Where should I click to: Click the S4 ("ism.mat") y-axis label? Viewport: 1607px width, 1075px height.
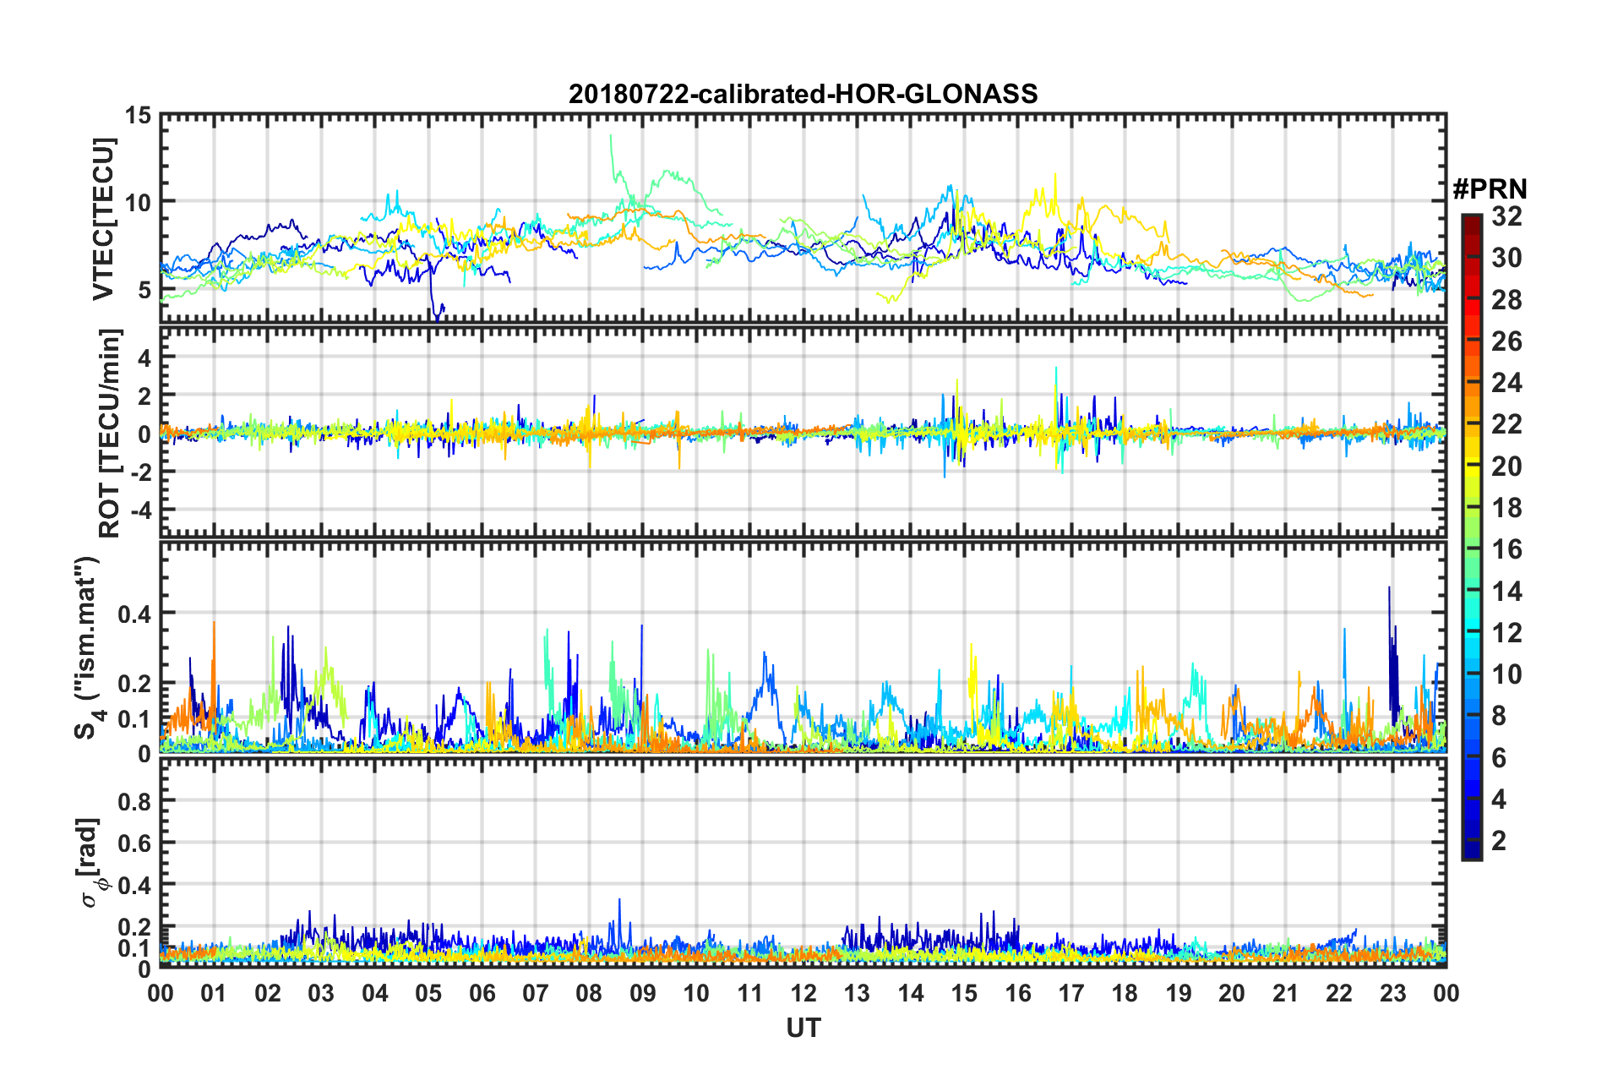tap(90, 647)
